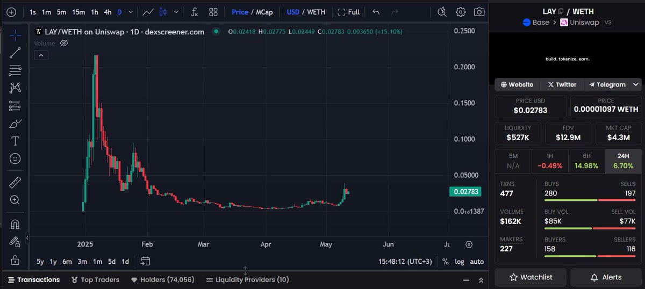645x289 pixels.
Task: Collapse the chart legend arrow
Action: pos(41,55)
